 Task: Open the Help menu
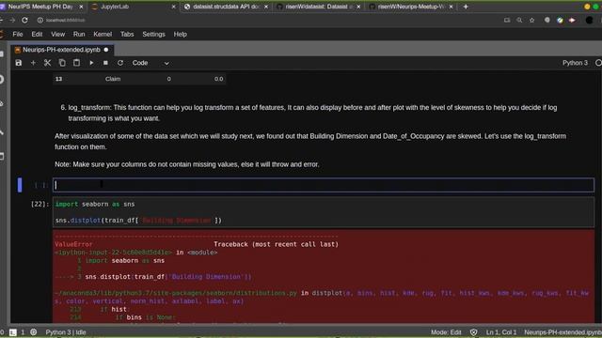pyautogui.click(x=180, y=34)
